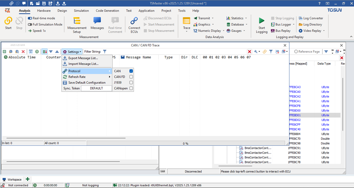
Task: Enable the CANopen protocol checkbox
Action: coord(131,88)
